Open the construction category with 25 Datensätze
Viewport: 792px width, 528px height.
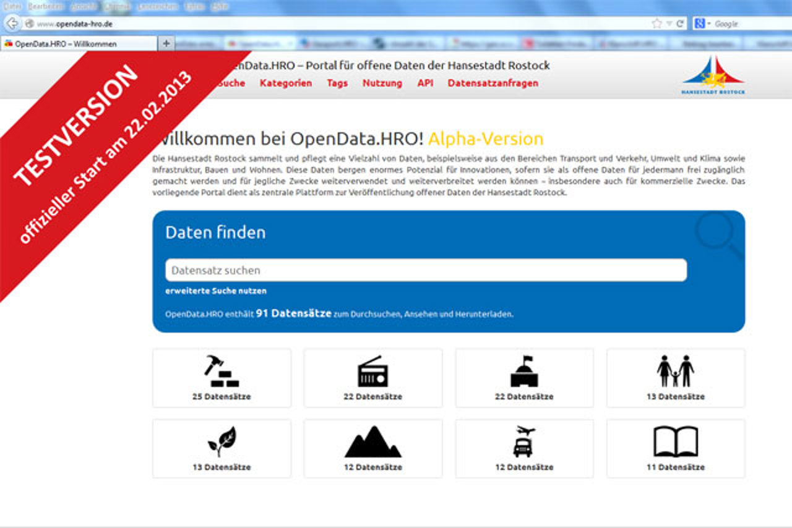(222, 378)
